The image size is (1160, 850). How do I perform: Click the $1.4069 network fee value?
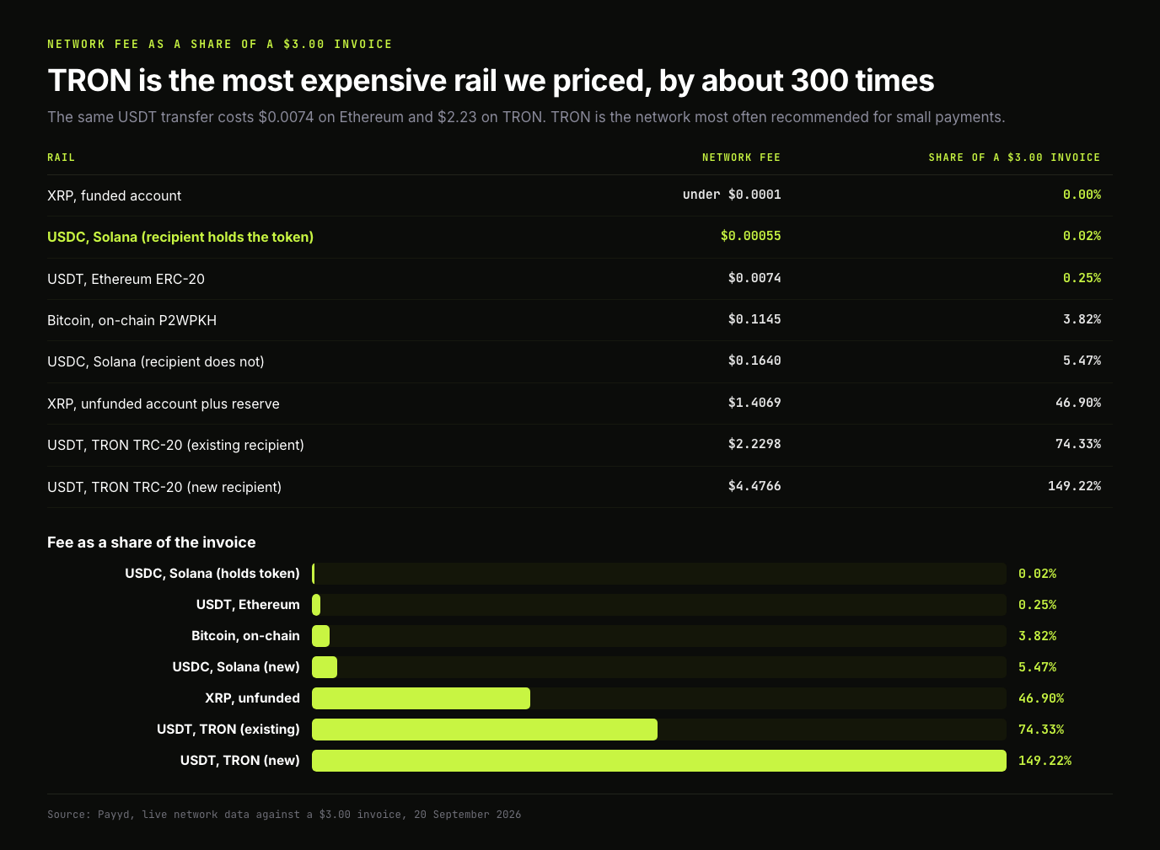point(755,403)
